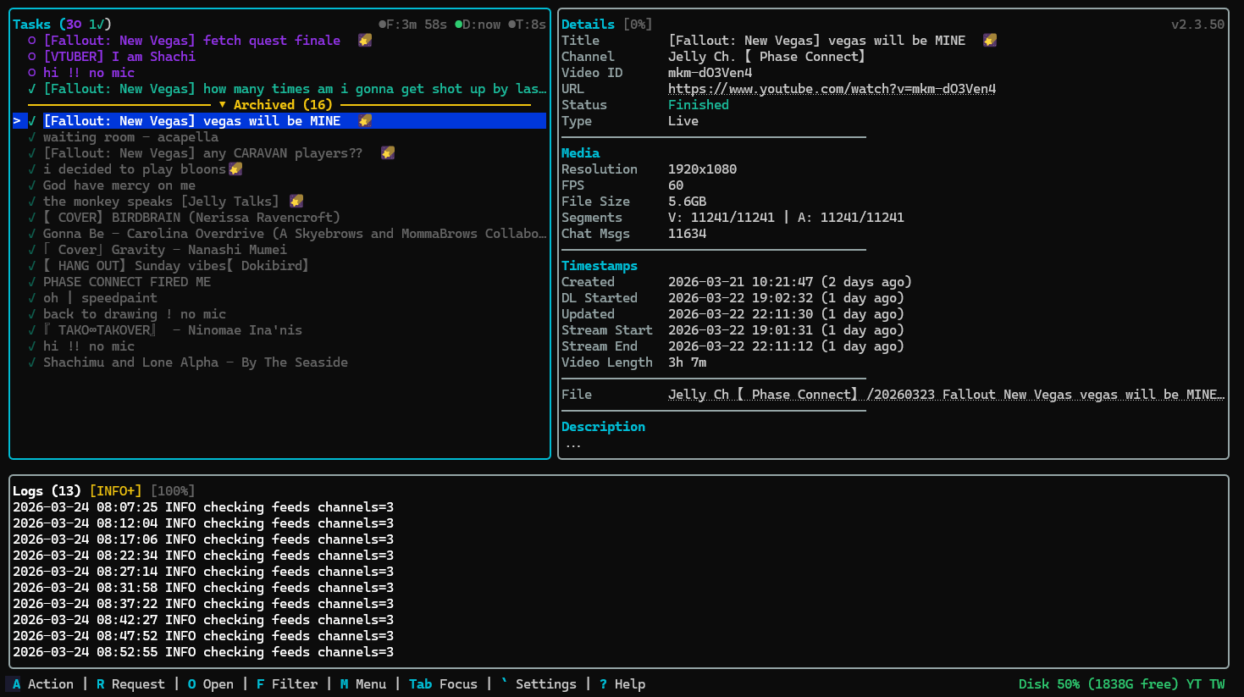The image size is (1244, 697).
Task: Open the M Menu item
Action: coord(363,684)
